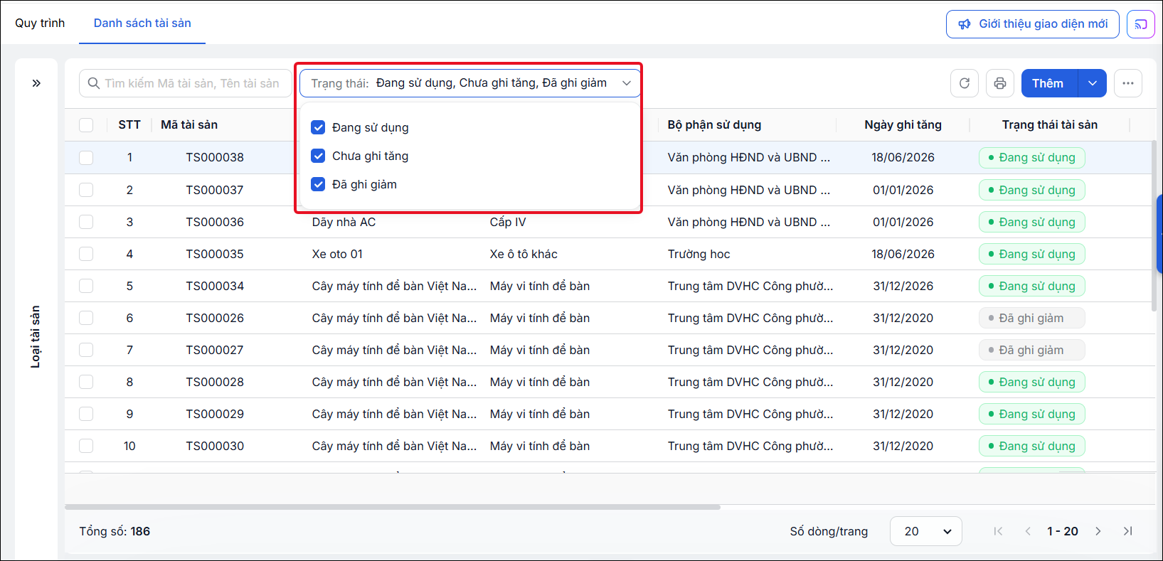The width and height of the screenshot is (1163, 561).
Task: Tick the checkbox for row TS000029
Action: point(86,414)
